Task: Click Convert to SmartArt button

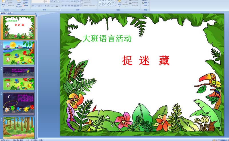Action: [88, 5]
